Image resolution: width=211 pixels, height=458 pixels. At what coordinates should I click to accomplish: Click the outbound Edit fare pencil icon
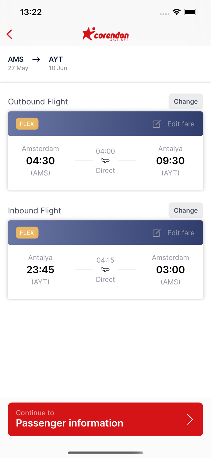tap(156, 124)
